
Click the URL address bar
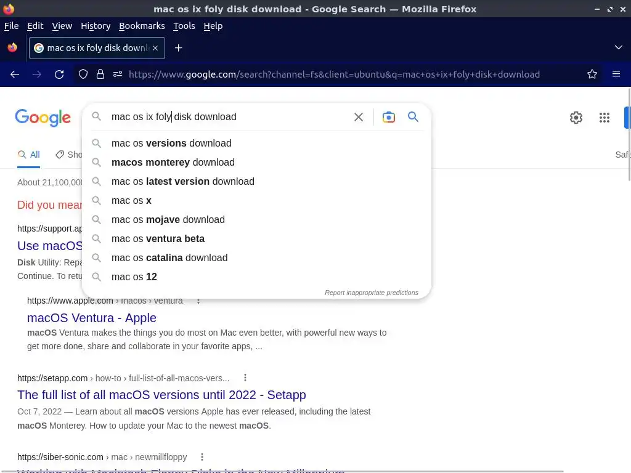click(x=334, y=75)
